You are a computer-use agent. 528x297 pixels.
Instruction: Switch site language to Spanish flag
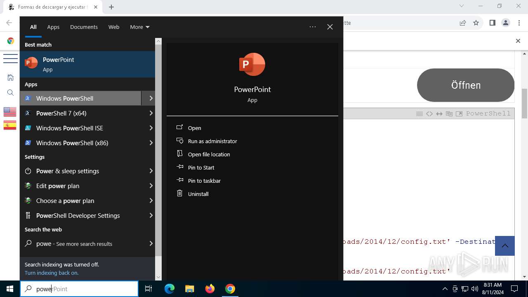pos(10,125)
